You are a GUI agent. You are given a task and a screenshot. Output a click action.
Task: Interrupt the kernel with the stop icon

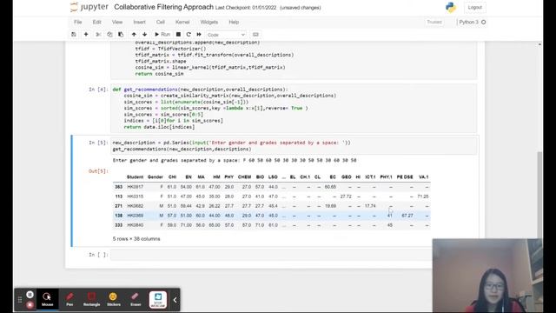(x=178, y=35)
